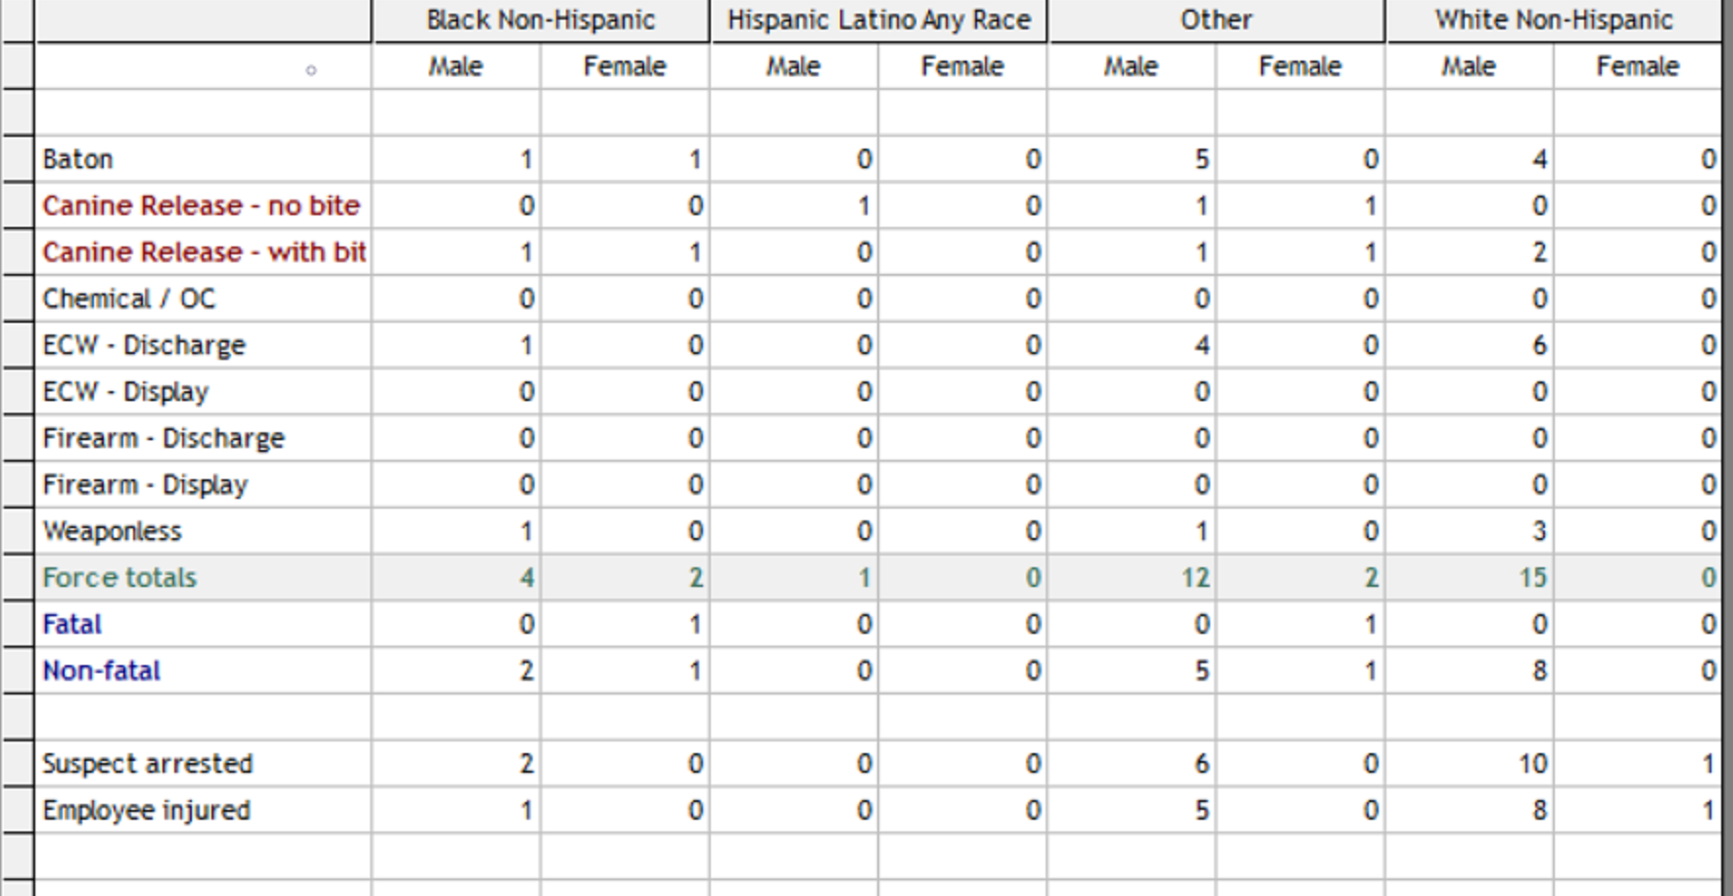Select the Baton row label
The width and height of the screenshot is (1733, 896).
tap(77, 158)
